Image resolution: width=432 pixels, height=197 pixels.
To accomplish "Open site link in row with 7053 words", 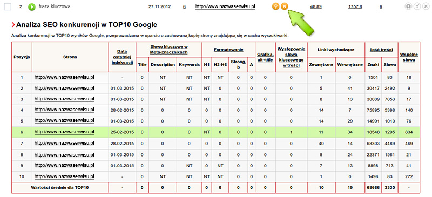I will 64,99.
